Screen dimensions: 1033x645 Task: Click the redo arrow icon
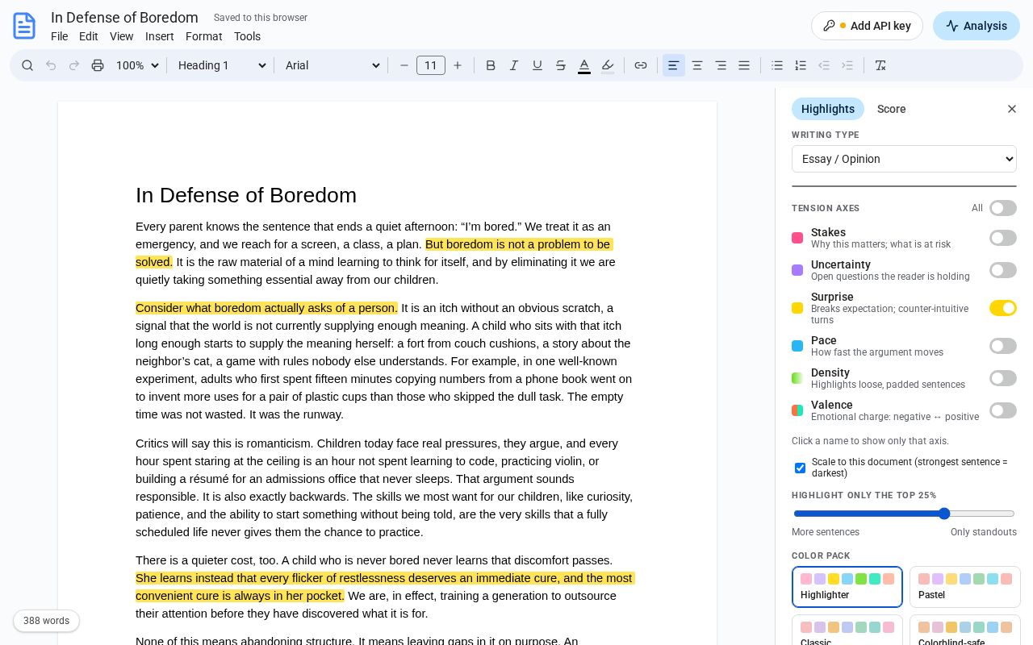(x=74, y=65)
